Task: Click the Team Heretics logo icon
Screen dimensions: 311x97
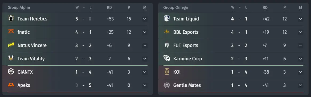Action: 11,18
